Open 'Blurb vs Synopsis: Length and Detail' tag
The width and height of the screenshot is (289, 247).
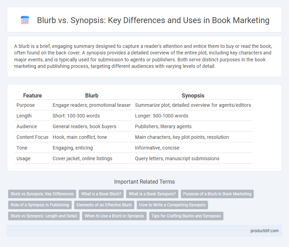(44, 216)
